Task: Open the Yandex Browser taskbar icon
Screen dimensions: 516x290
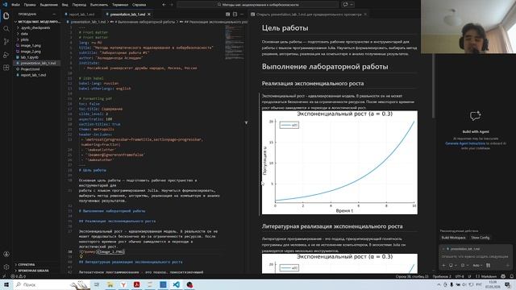Action: click(123, 284)
